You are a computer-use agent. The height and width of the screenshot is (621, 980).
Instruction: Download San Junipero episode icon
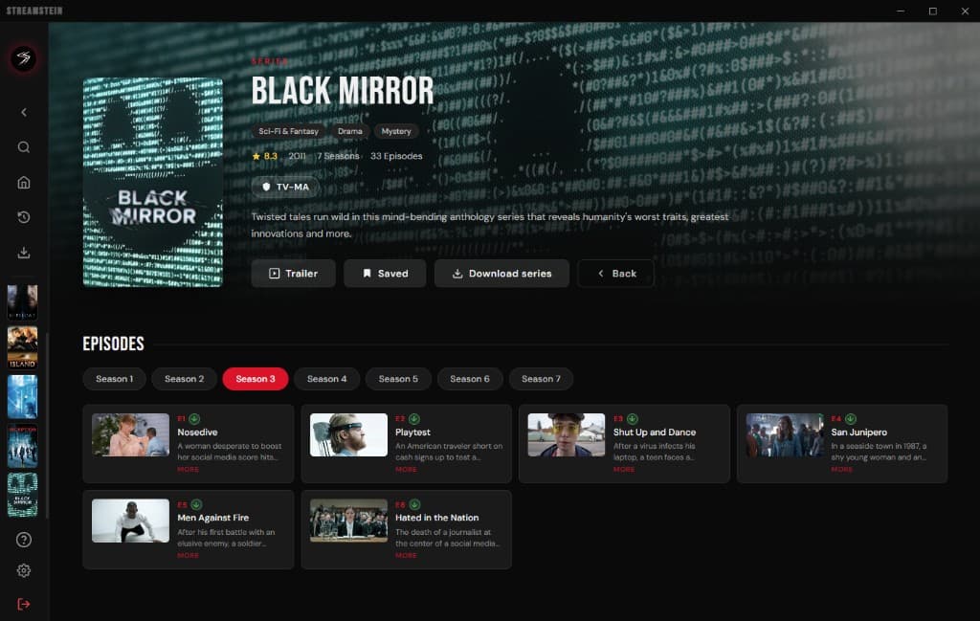[850, 418]
